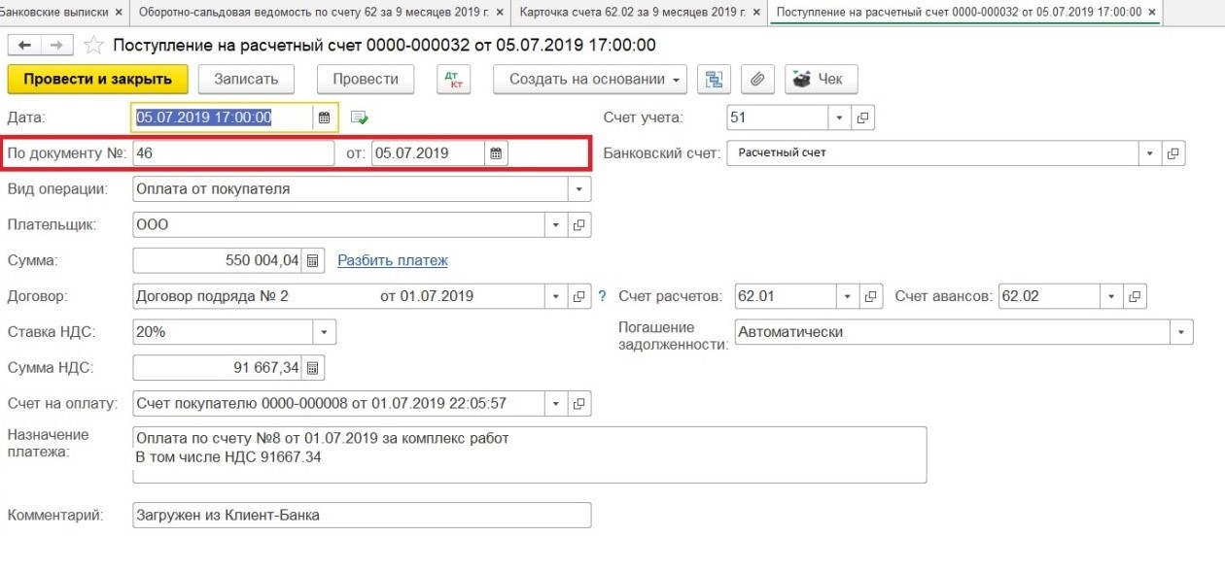The image size is (1225, 571).
Task: Click the Провести button
Action: [366, 80]
